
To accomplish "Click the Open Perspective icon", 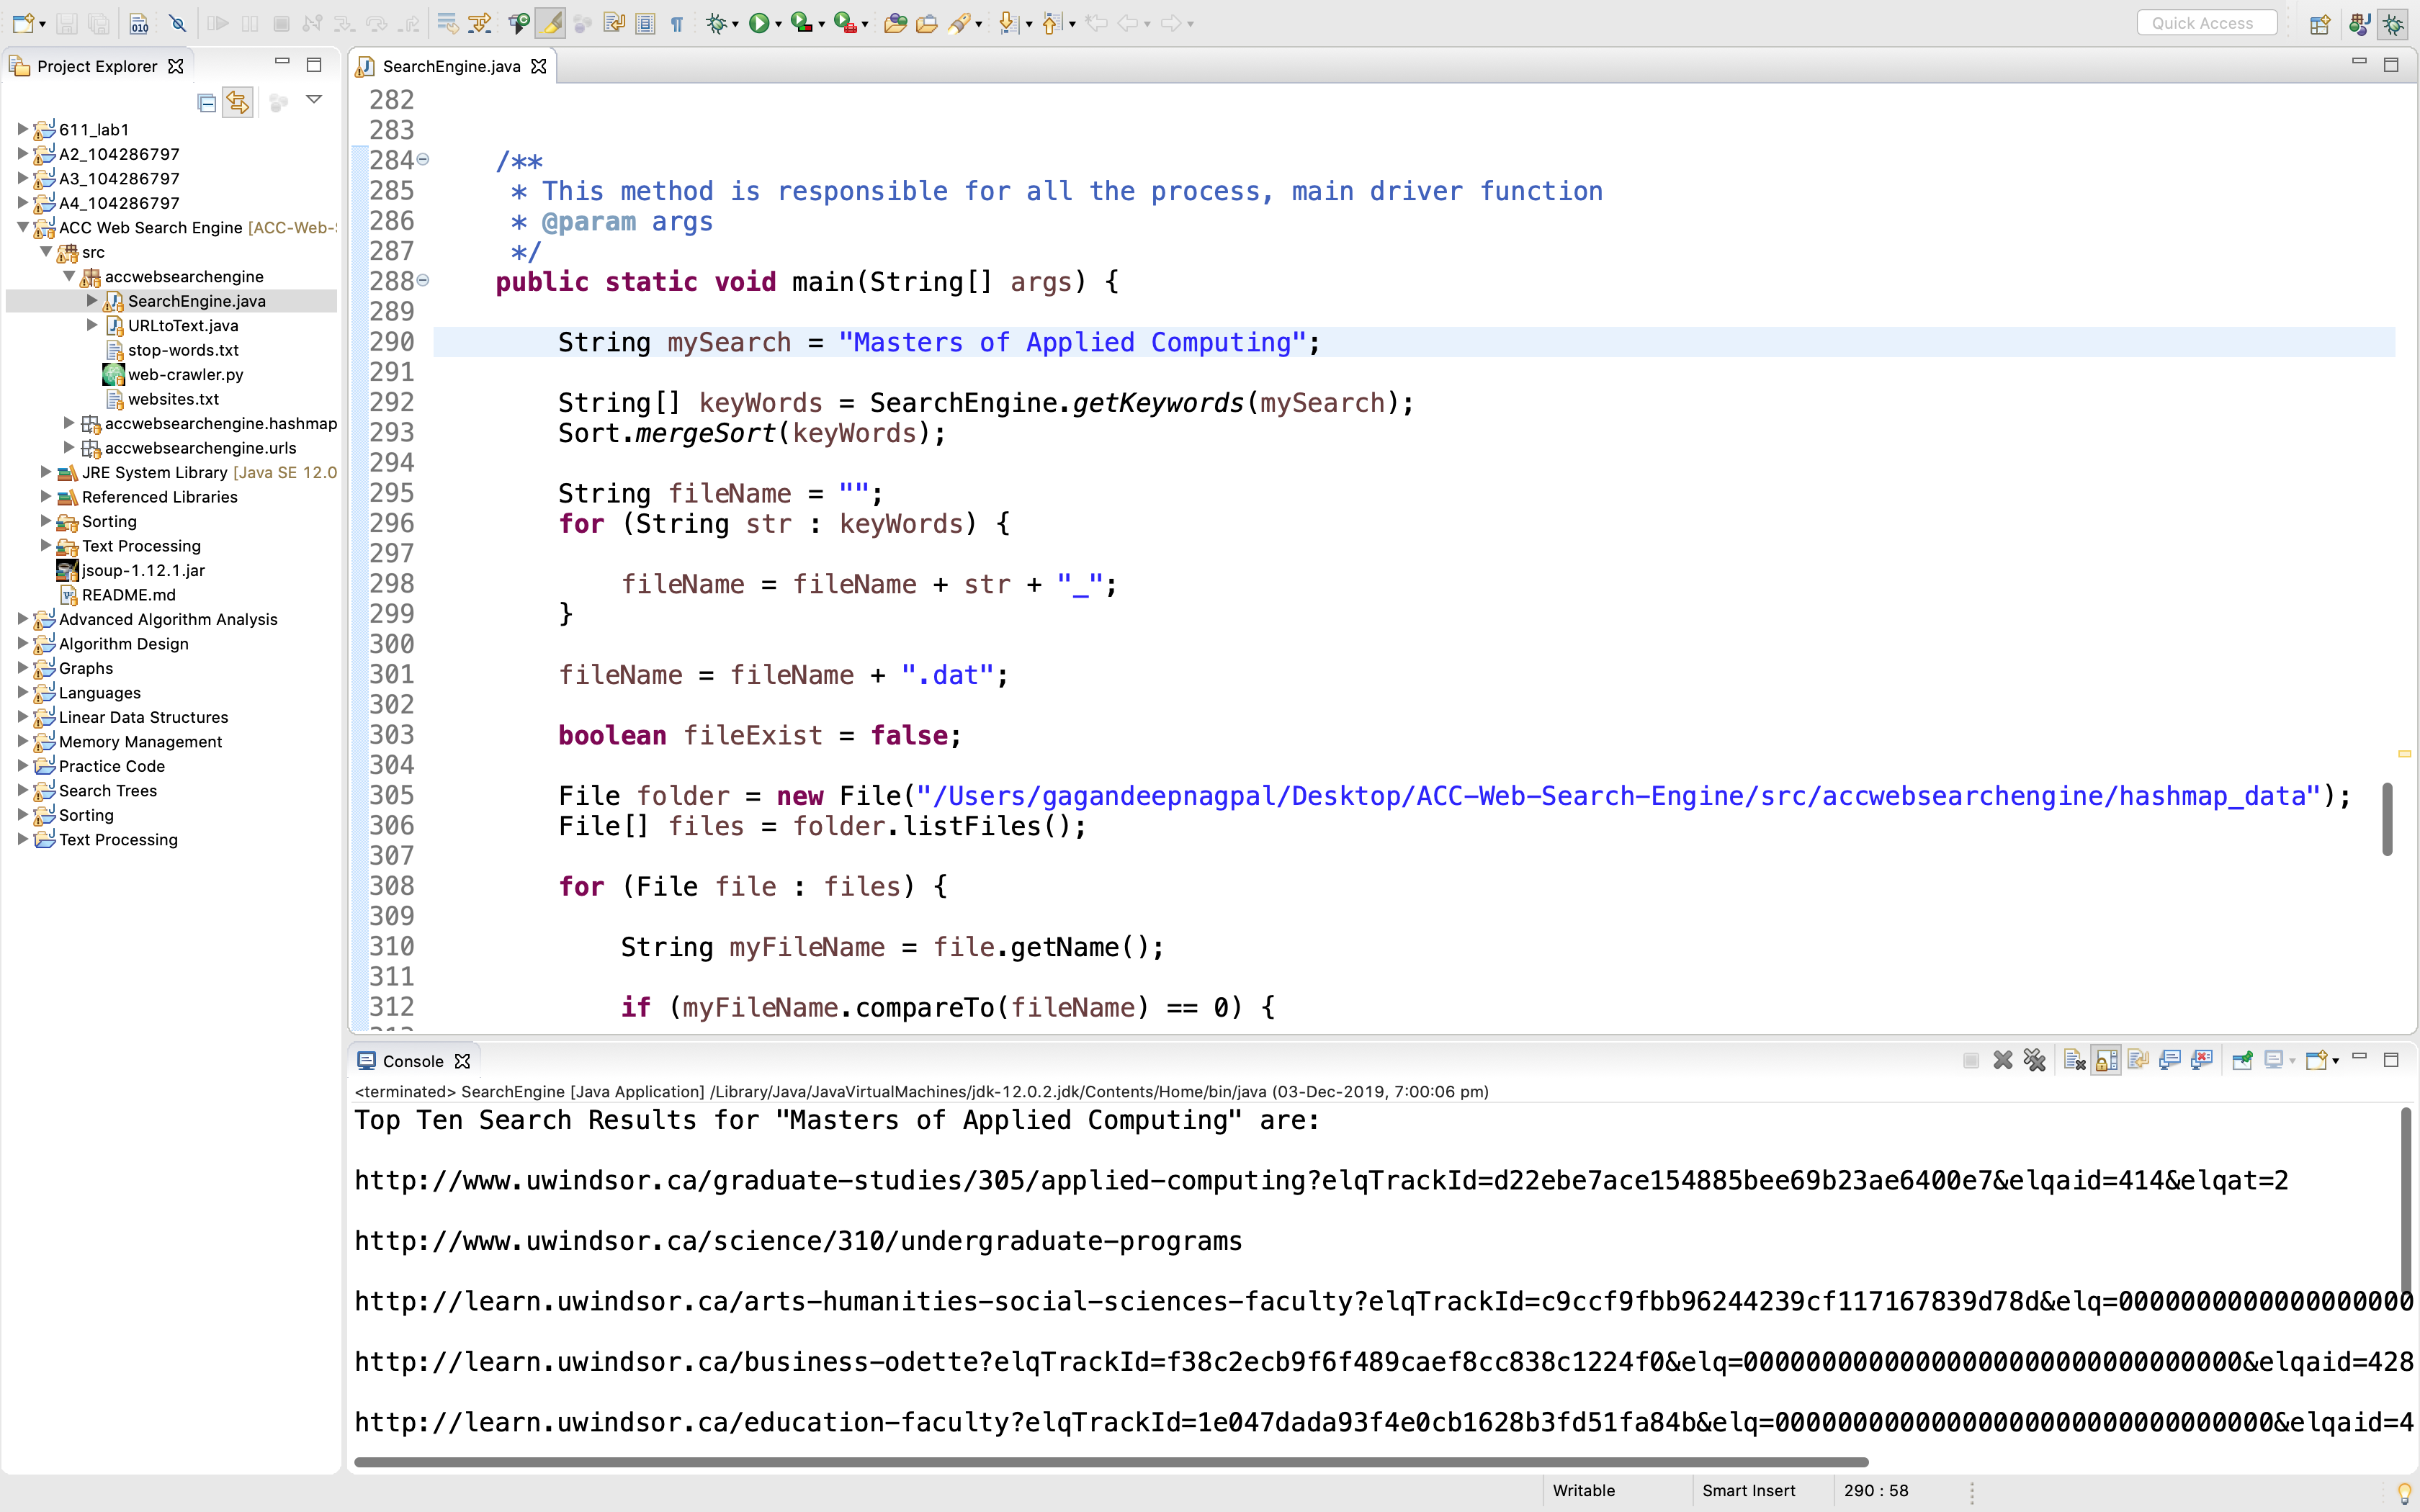I will [x=2320, y=23].
